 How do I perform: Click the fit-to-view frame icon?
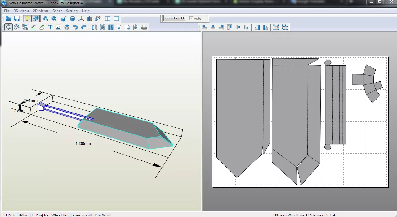pos(102,27)
